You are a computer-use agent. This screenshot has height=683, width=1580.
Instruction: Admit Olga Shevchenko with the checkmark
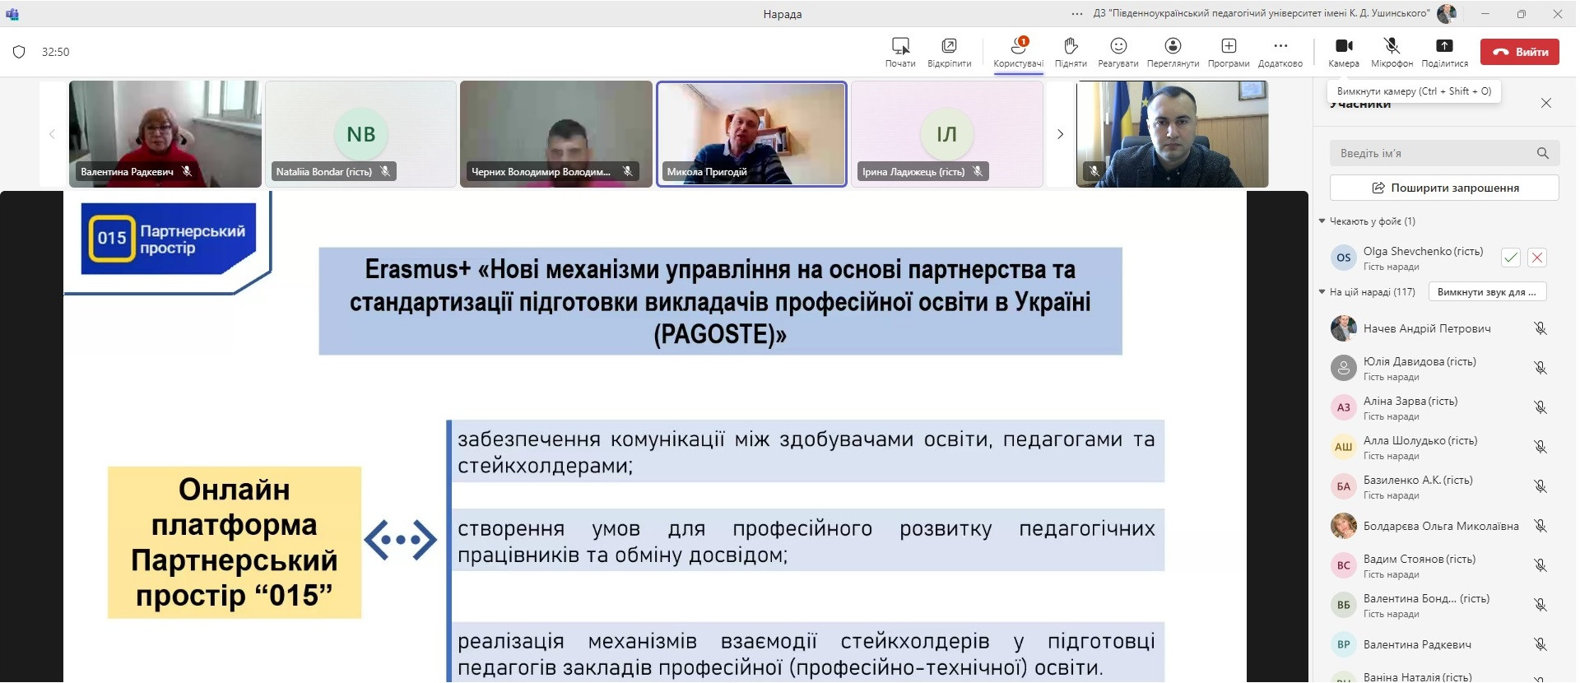[1511, 258]
